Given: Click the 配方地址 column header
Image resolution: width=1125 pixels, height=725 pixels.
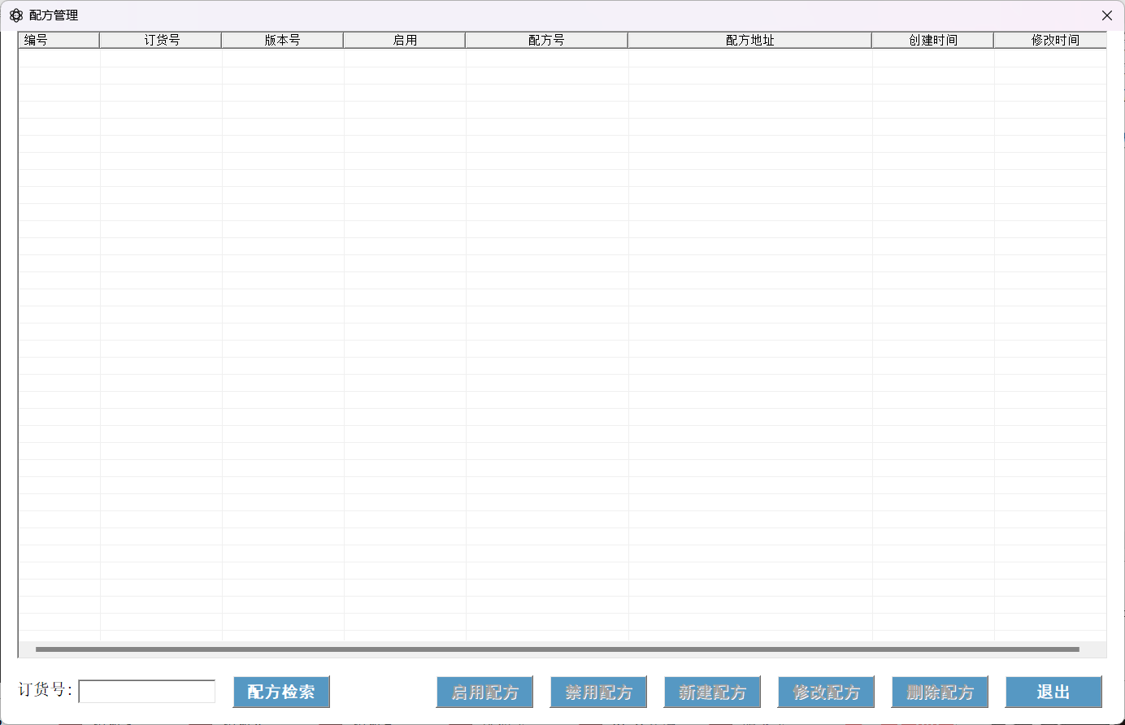Looking at the screenshot, I should [749, 40].
